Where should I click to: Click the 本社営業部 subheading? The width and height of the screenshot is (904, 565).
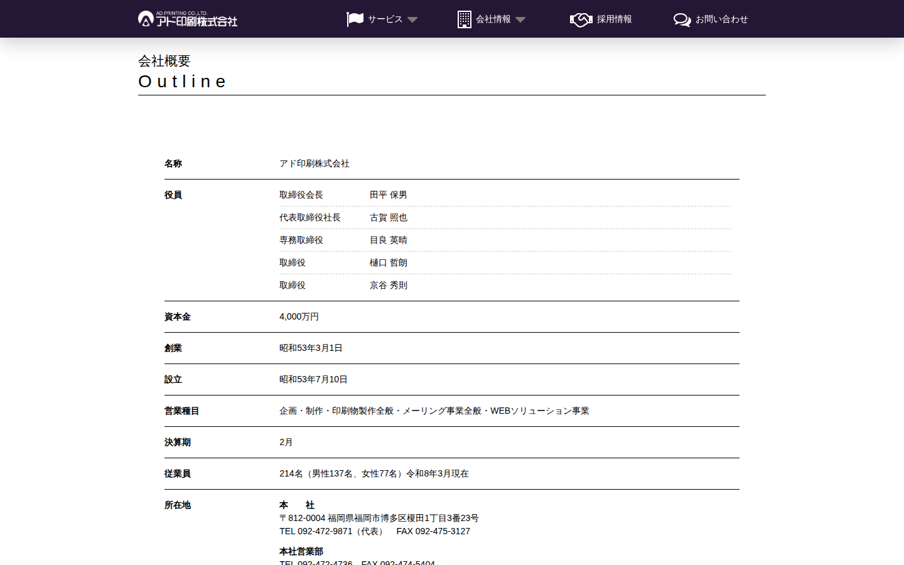tap(301, 552)
